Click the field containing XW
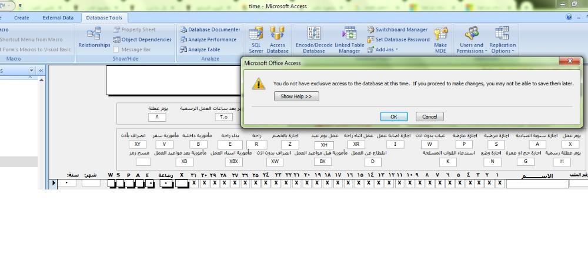Viewport: 588px width, 253px height. click(x=275, y=162)
